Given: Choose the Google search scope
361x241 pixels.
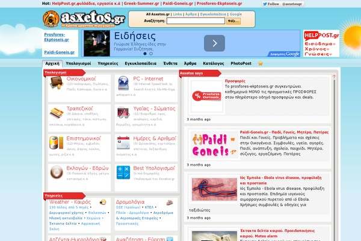Looking at the screenshot, I should coord(236,14).
